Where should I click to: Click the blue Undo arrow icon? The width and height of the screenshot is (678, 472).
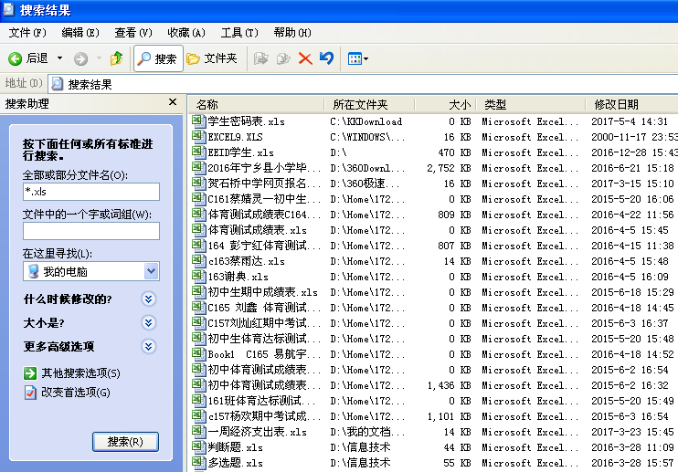tap(327, 58)
